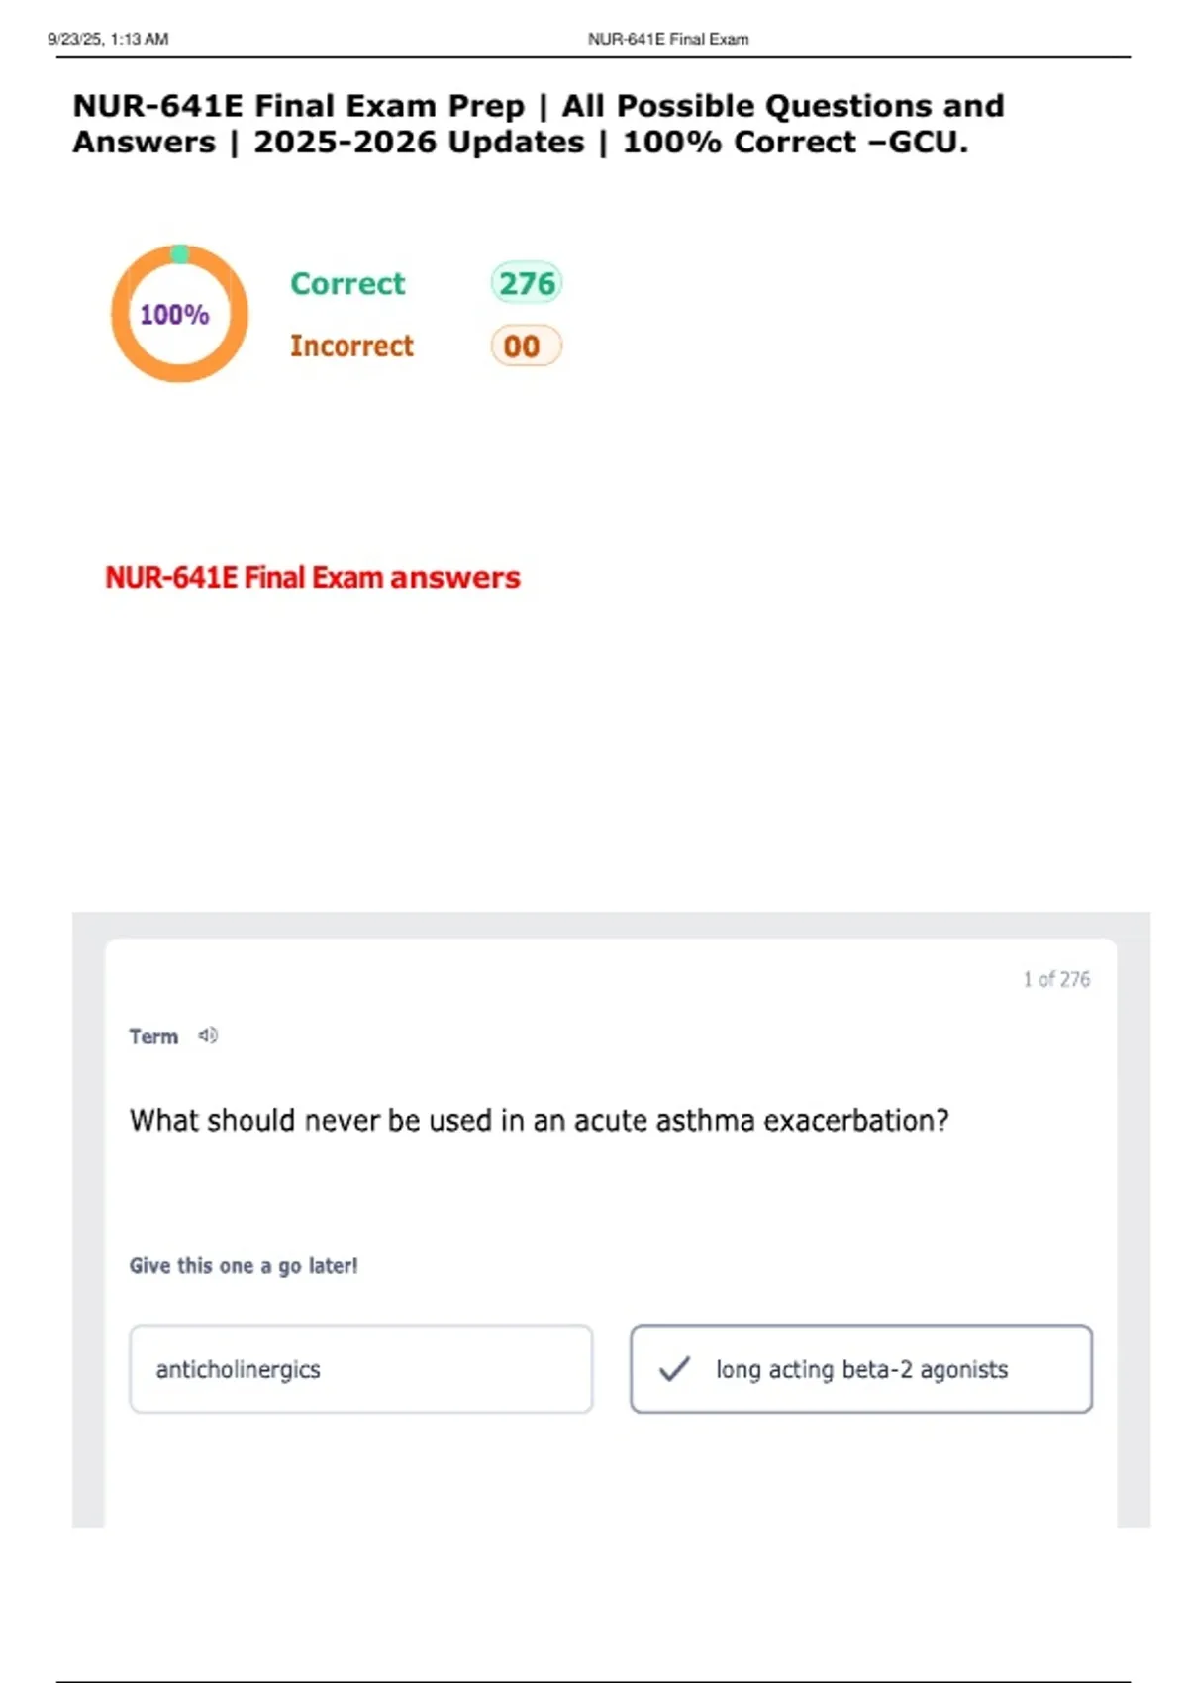Image resolution: width=1188 pixels, height=1683 pixels.
Task: Click the Give this one a go later text
Action: point(244,1266)
